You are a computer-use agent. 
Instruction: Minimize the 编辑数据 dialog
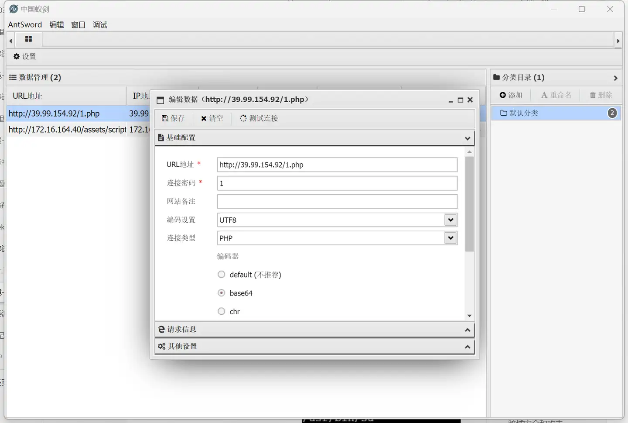tap(451, 100)
